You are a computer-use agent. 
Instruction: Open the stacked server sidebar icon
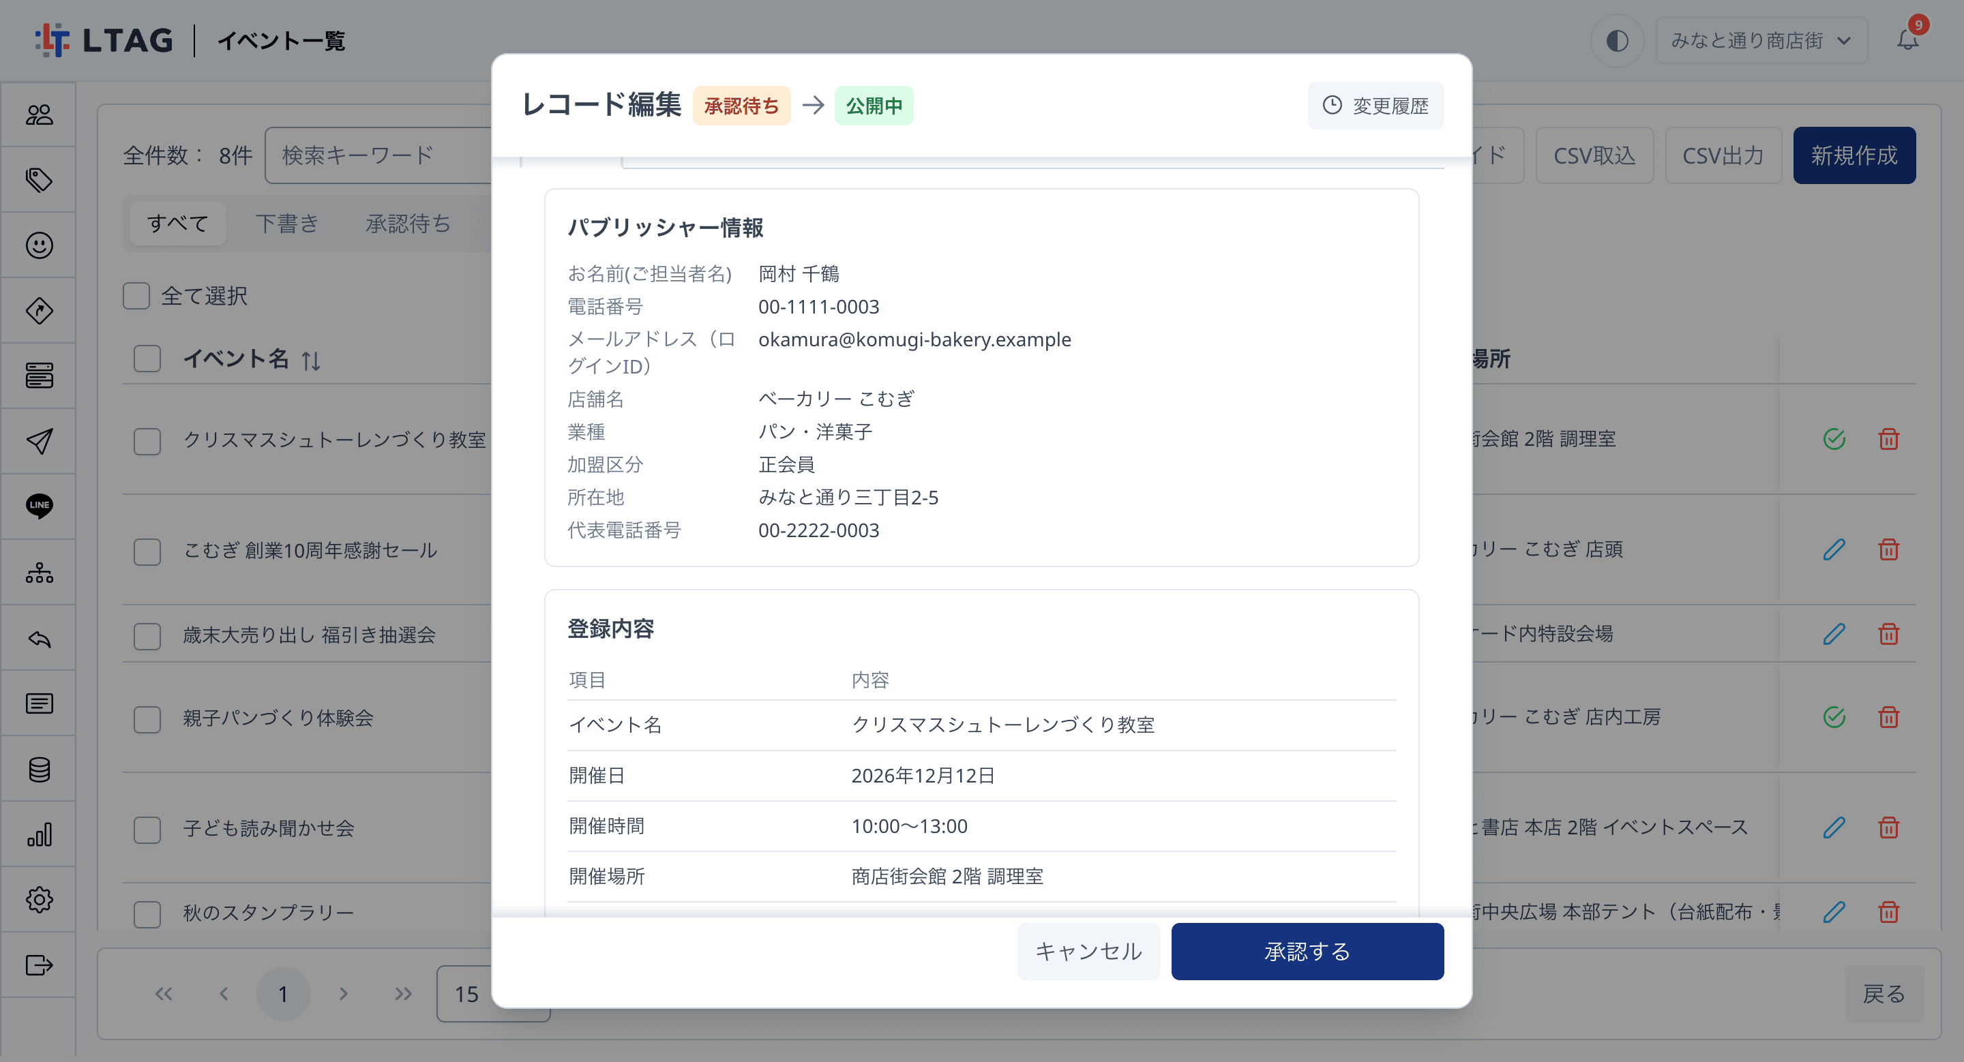click(39, 376)
